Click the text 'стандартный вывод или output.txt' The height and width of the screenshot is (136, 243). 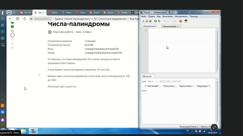[x=103, y=53]
